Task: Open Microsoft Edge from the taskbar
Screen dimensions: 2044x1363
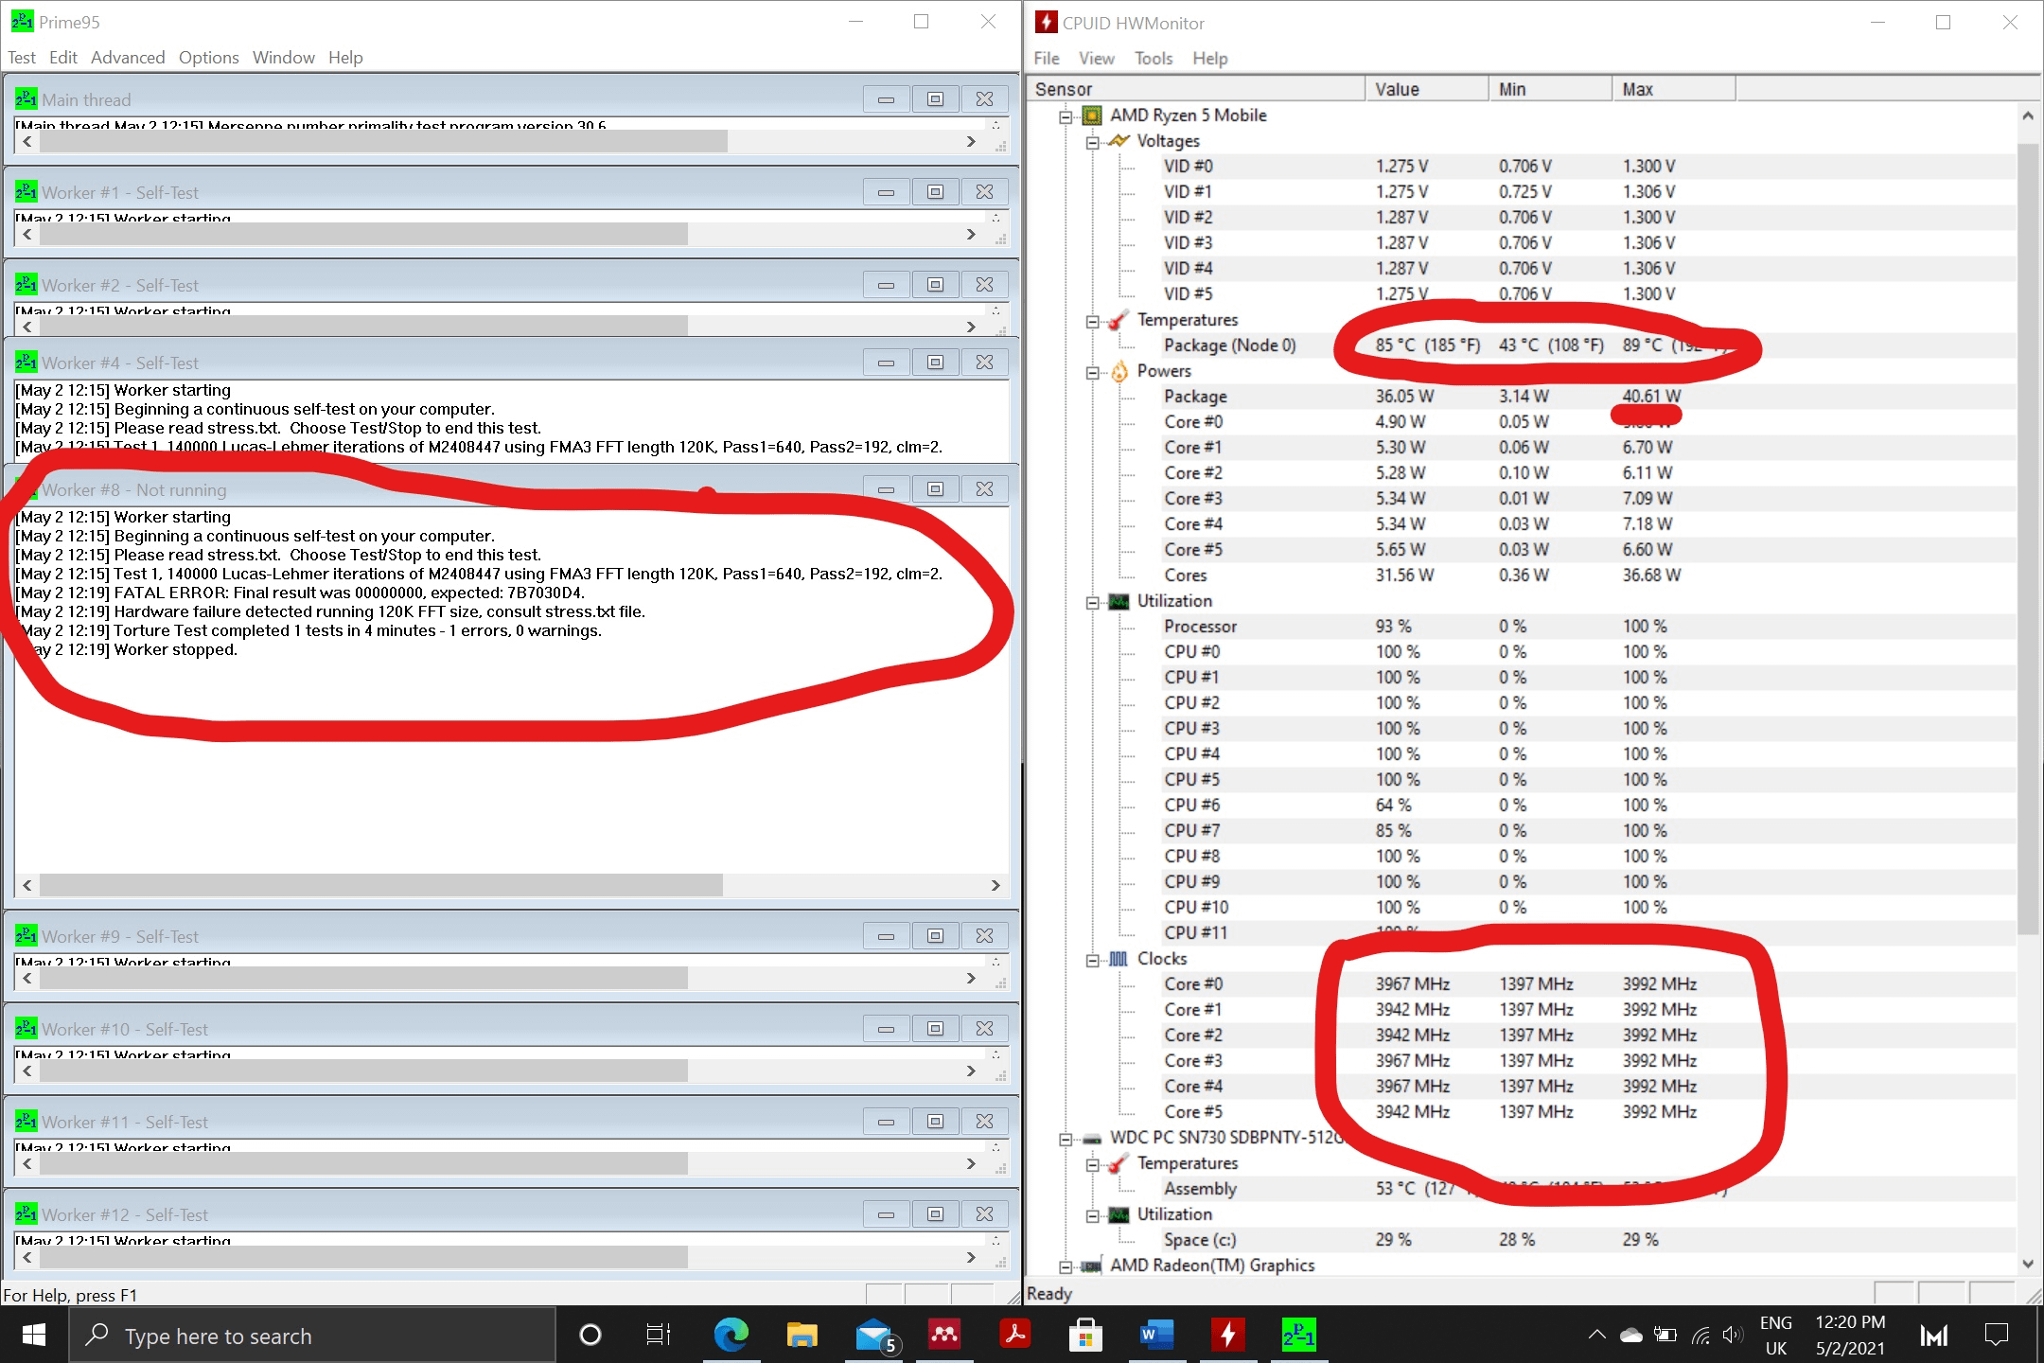Action: (731, 1335)
